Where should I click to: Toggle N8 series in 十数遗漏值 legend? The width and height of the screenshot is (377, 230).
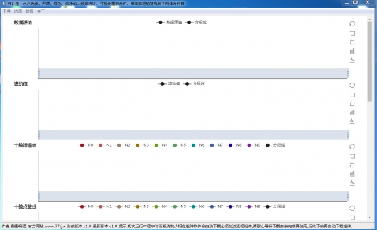click(x=234, y=145)
